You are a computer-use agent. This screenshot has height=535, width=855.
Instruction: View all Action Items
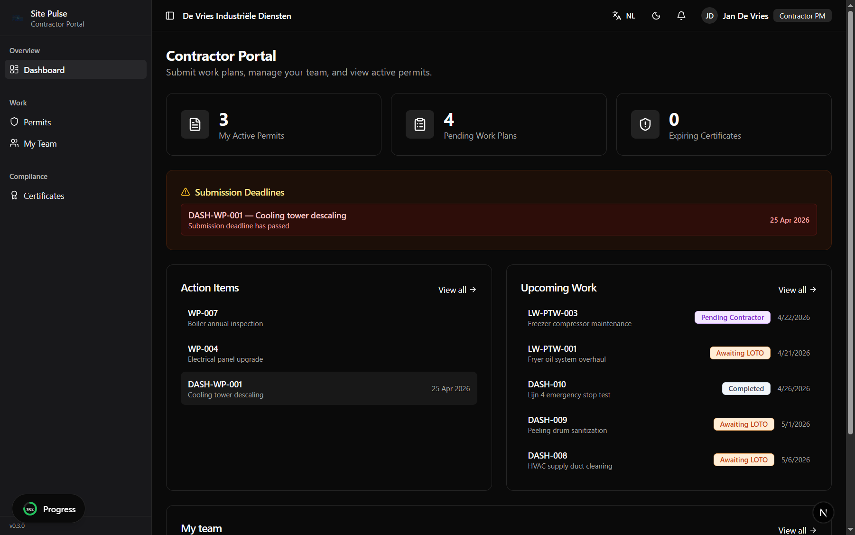point(457,290)
